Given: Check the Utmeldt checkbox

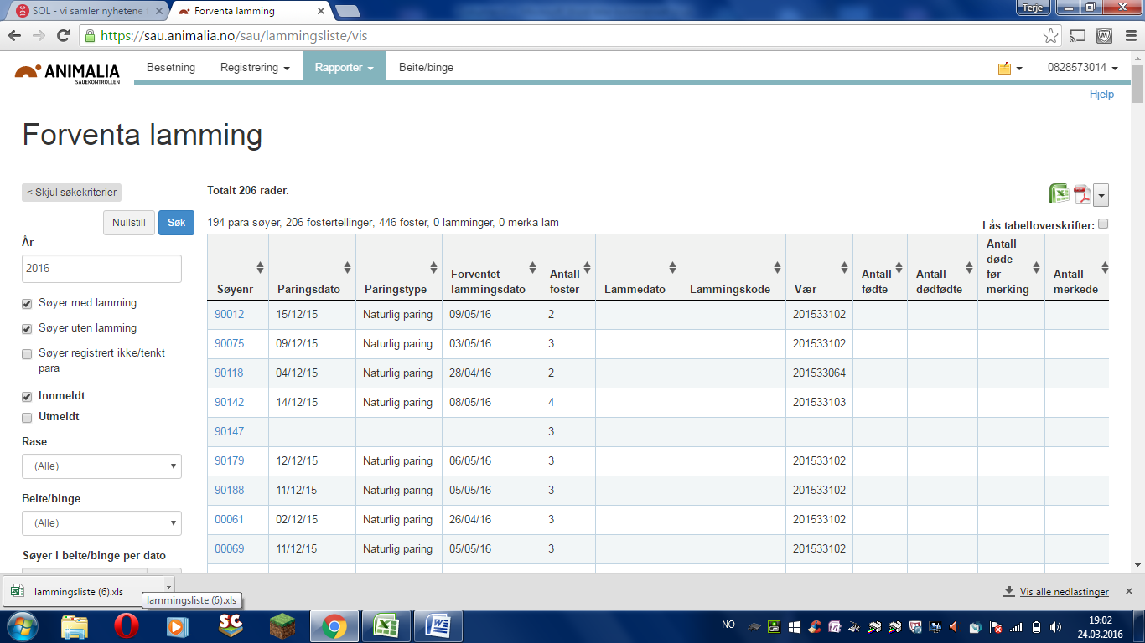Looking at the screenshot, I should pos(27,417).
